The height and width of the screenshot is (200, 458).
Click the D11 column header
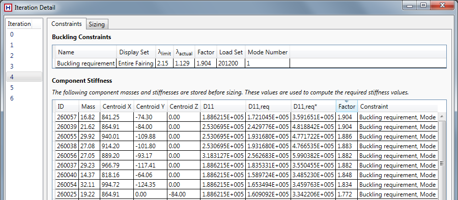click(x=222, y=107)
